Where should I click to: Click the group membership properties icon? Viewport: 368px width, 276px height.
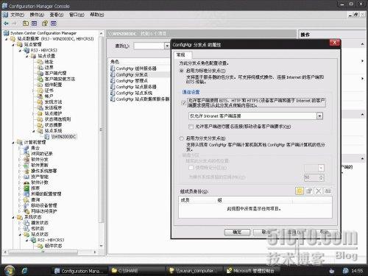click(309, 191)
